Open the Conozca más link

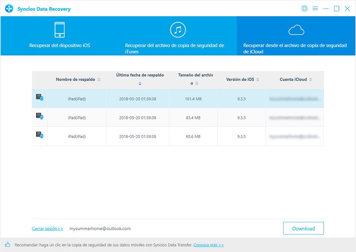[x=209, y=245]
